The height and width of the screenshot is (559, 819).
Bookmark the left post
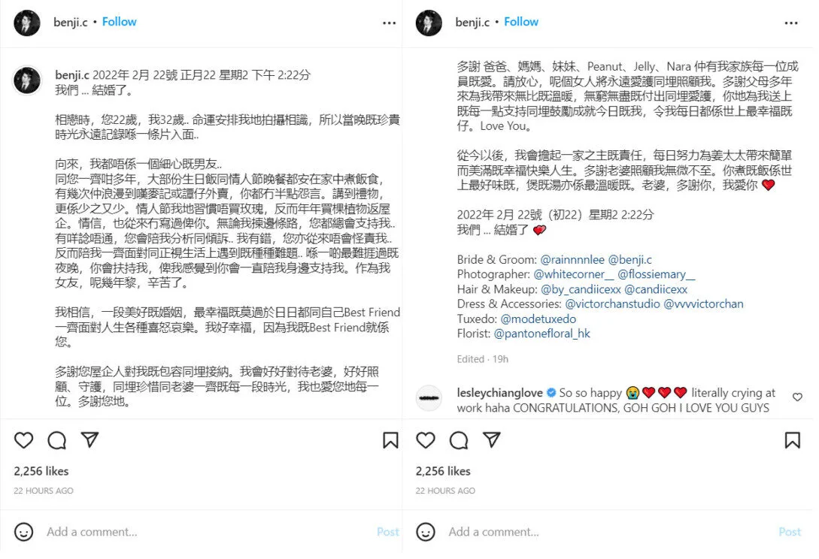click(x=390, y=440)
